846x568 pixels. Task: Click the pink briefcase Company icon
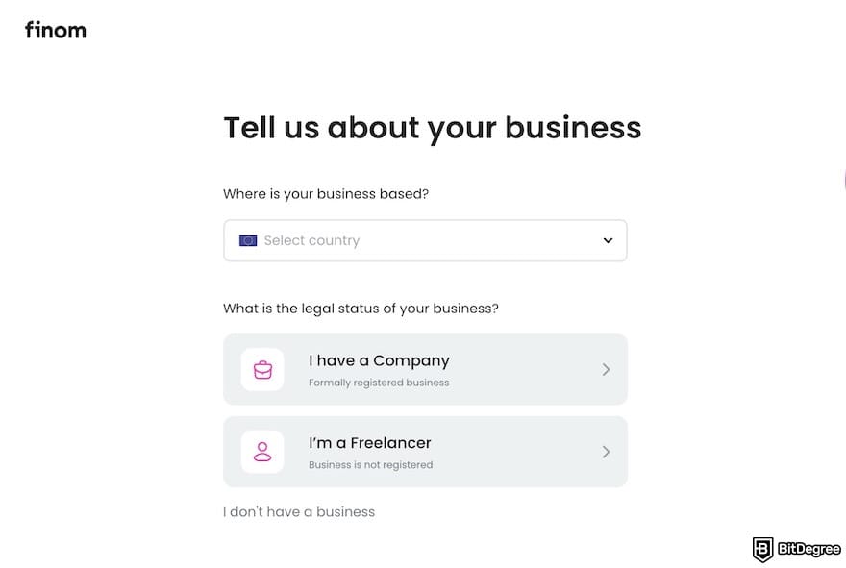(261, 369)
